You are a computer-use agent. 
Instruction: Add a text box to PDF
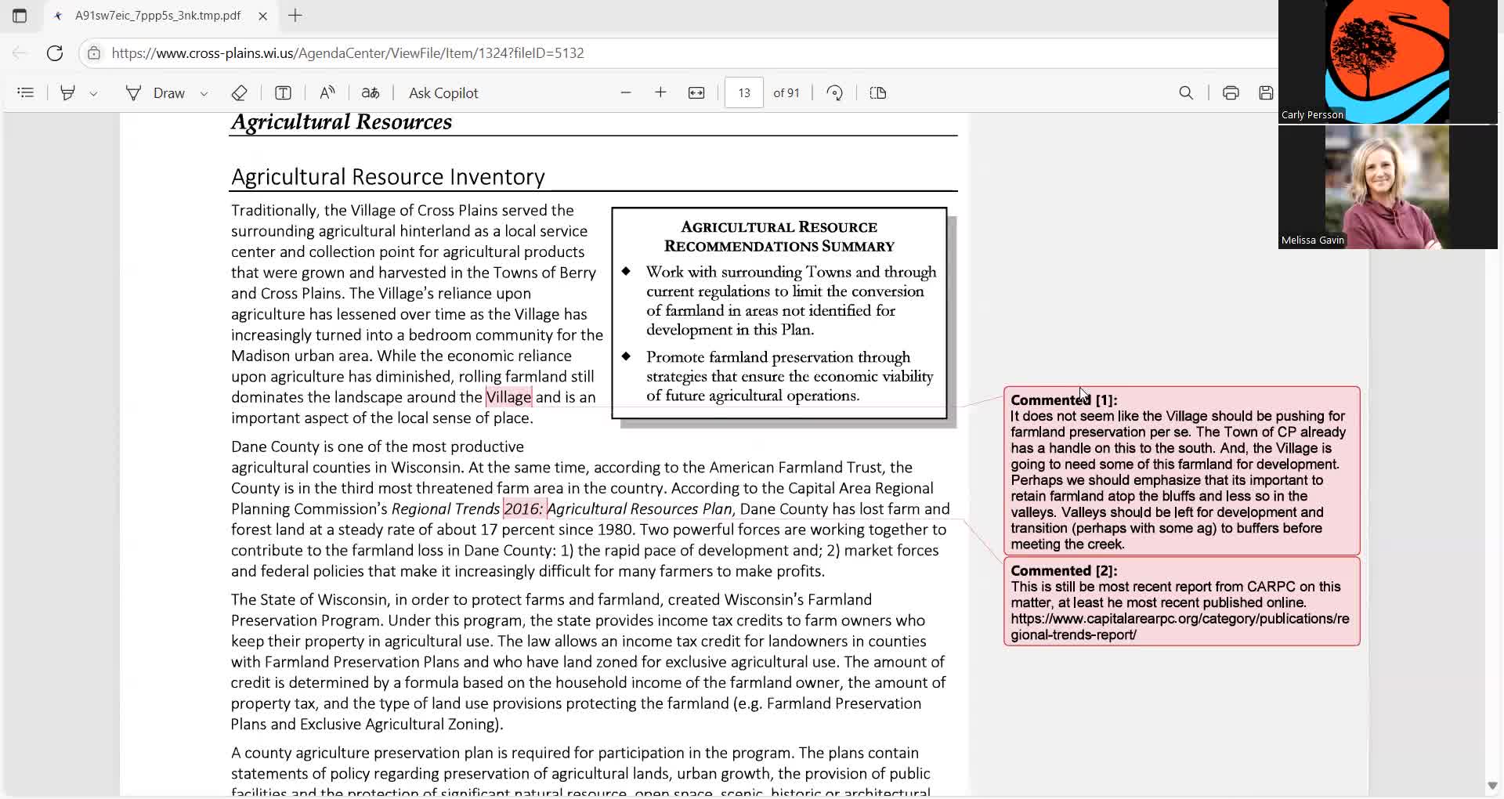(284, 92)
